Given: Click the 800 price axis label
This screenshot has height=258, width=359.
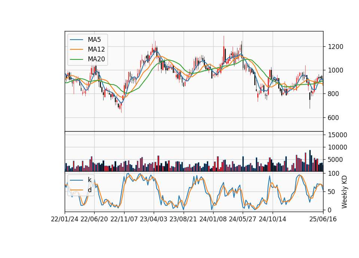Looking at the screenshot, I should (x=334, y=94).
